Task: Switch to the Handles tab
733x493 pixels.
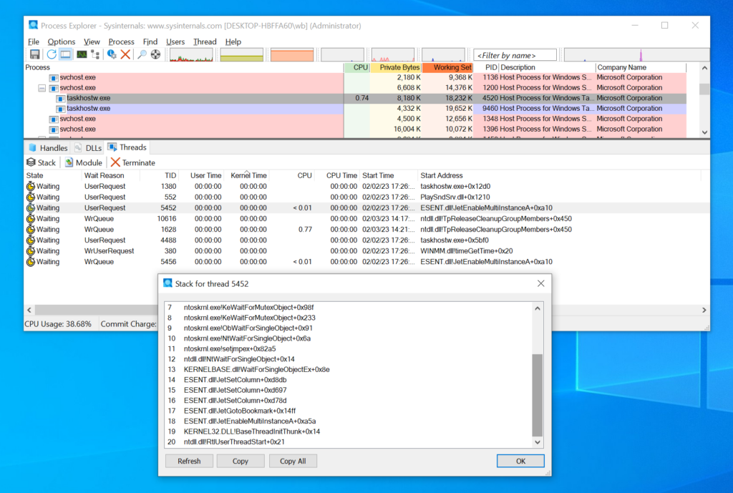Action: (x=48, y=148)
